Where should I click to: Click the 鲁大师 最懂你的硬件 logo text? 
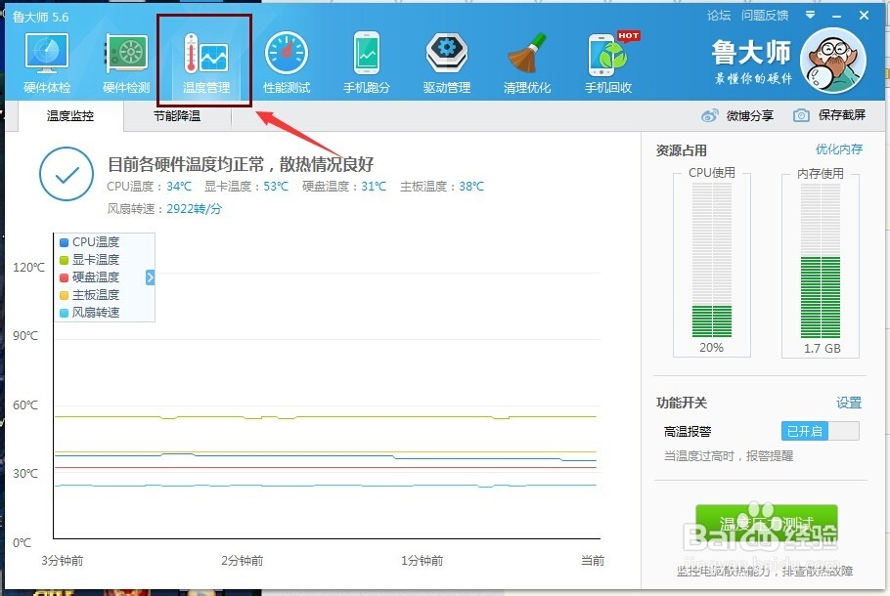(751, 62)
